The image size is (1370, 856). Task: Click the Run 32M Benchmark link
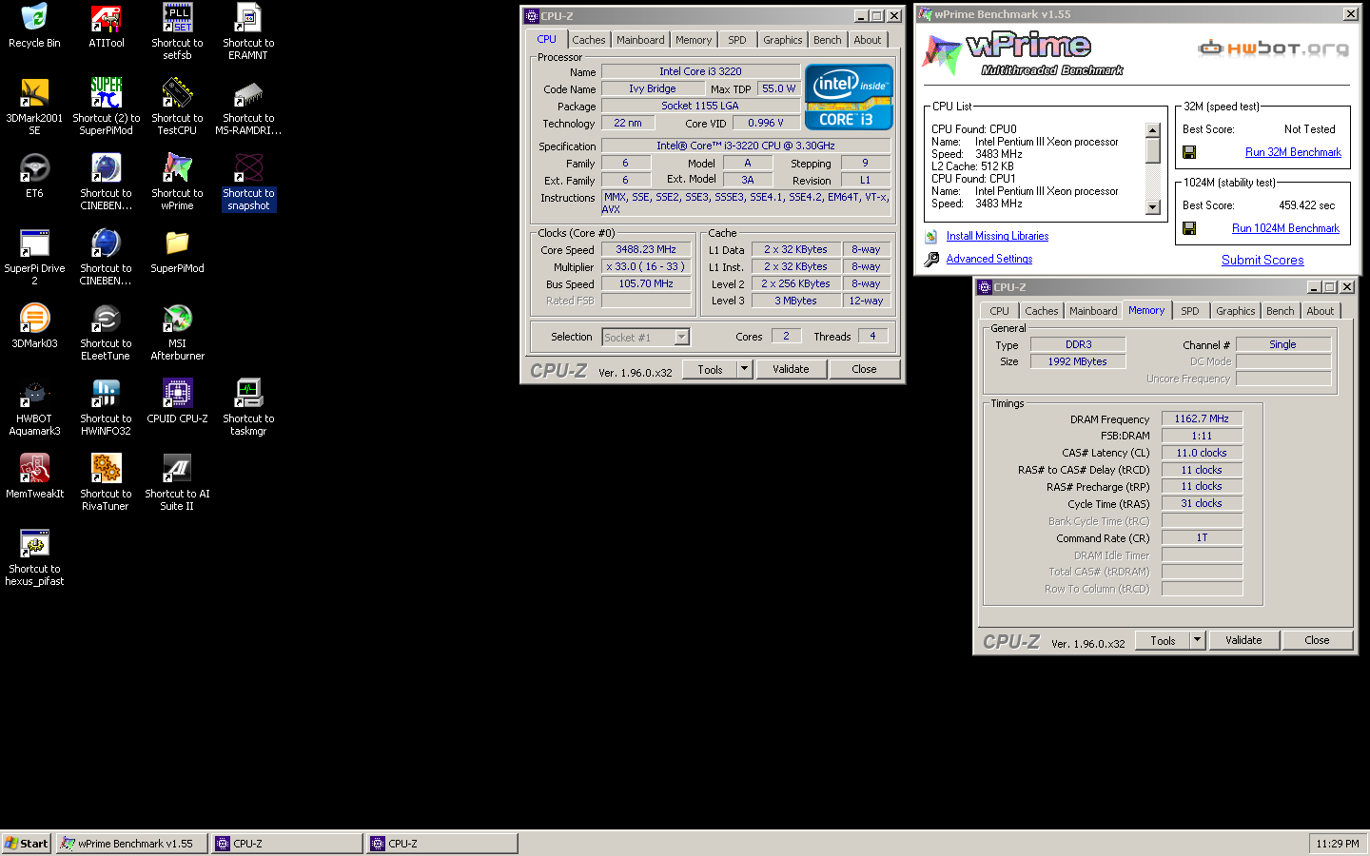click(1293, 152)
